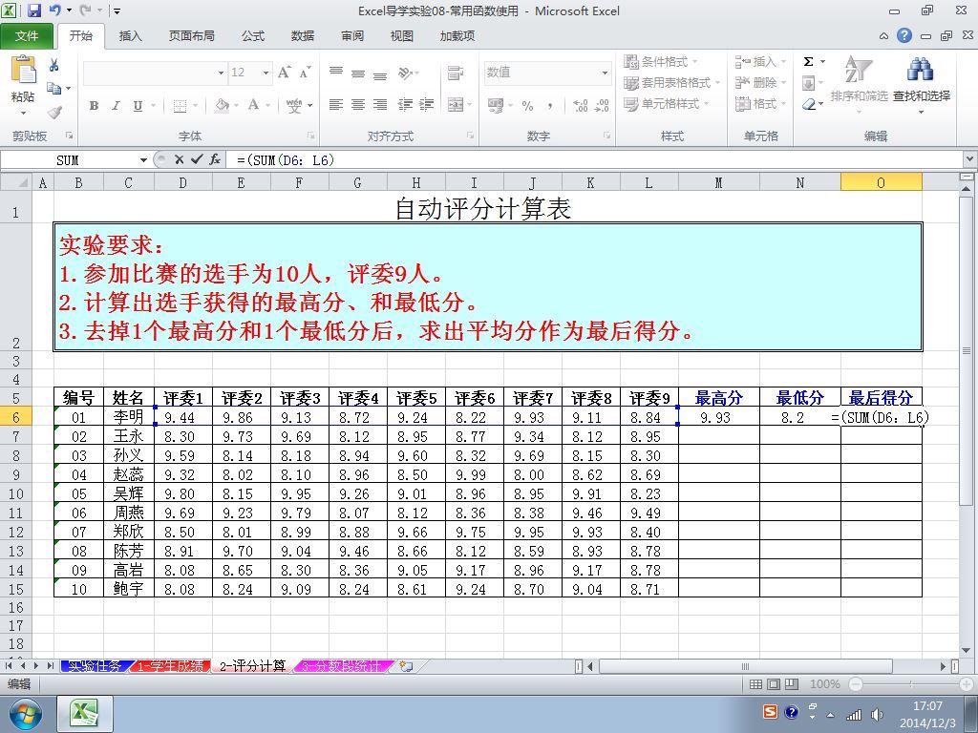The width and height of the screenshot is (978, 733).
Task: Cancel formula entry with X icon
Action: [179, 160]
